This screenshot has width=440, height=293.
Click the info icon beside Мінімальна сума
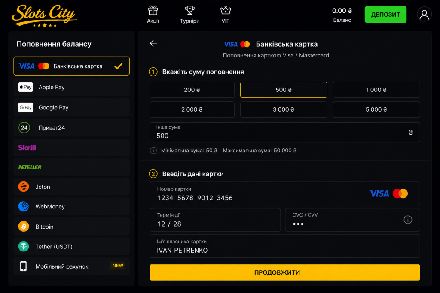(x=153, y=151)
